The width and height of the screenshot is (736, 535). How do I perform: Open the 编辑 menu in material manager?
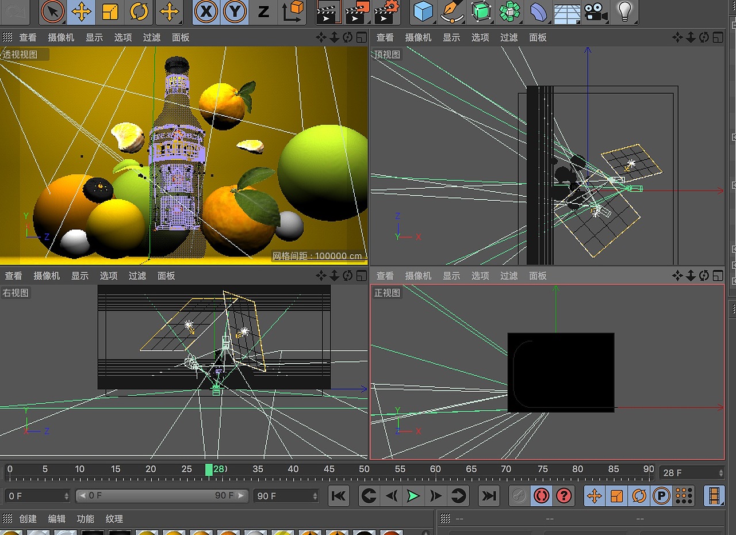[56, 519]
